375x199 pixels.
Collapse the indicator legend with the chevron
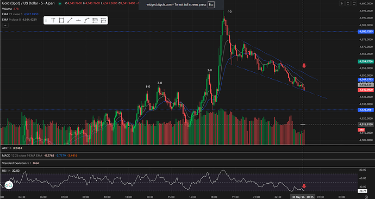[x=5, y=25]
